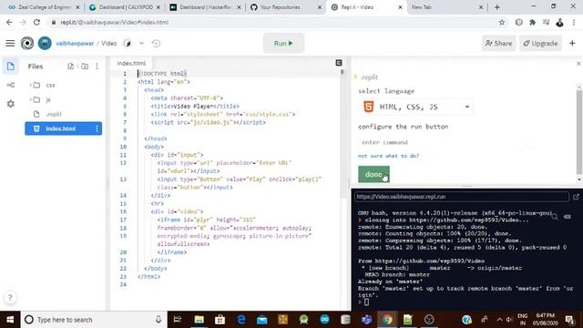Expand the repl name dropdown chevron
583x328 pixels.
(142, 44)
